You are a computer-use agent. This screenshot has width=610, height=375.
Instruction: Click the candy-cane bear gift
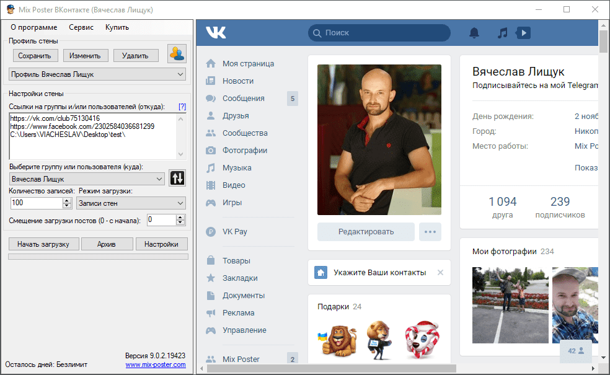(422, 340)
